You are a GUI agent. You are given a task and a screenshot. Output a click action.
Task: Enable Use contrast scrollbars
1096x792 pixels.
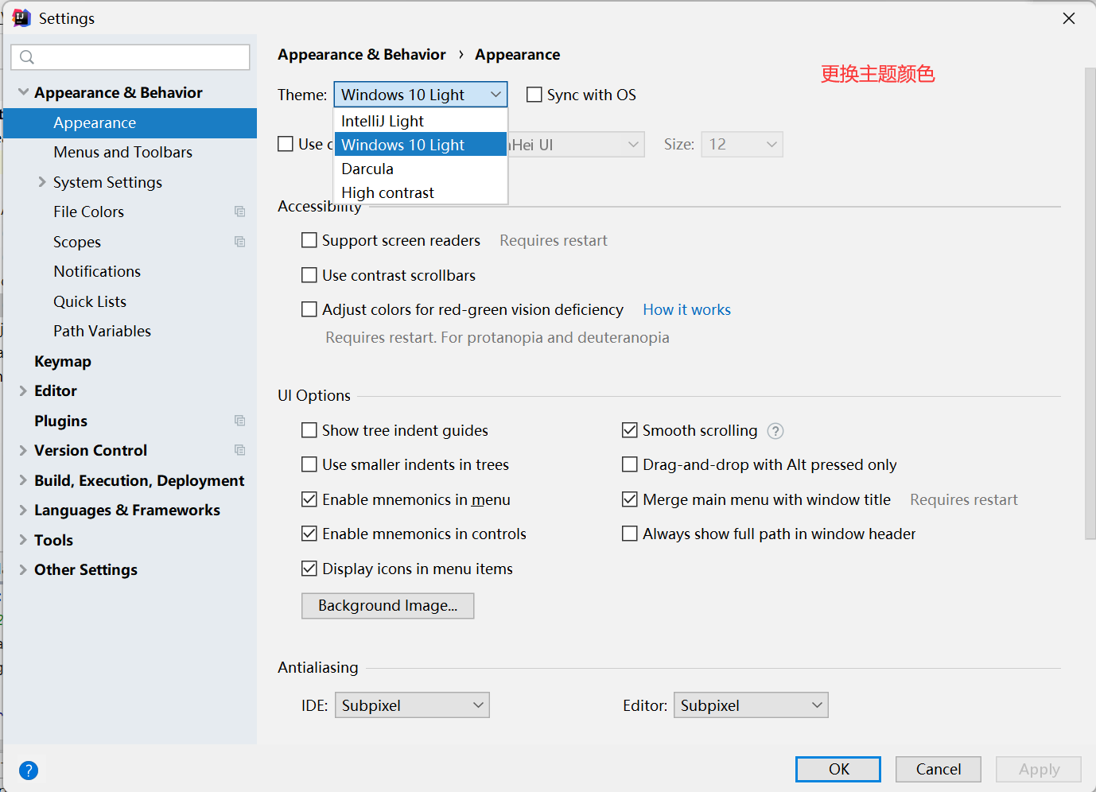click(x=309, y=275)
